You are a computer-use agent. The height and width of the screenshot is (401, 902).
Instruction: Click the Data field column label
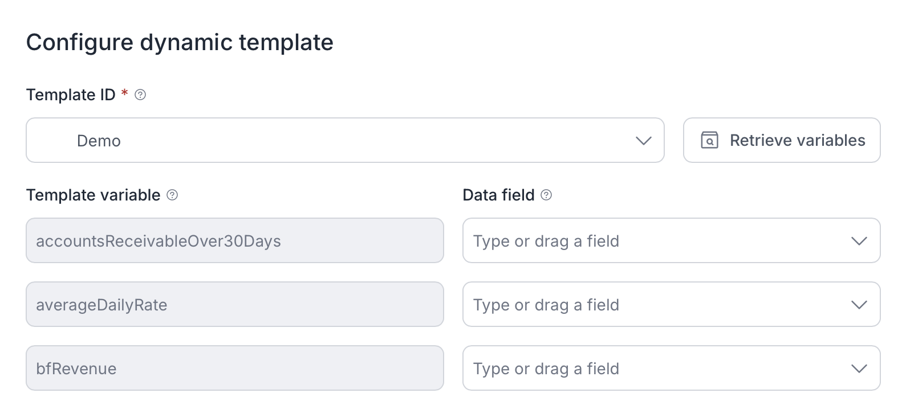click(498, 195)
